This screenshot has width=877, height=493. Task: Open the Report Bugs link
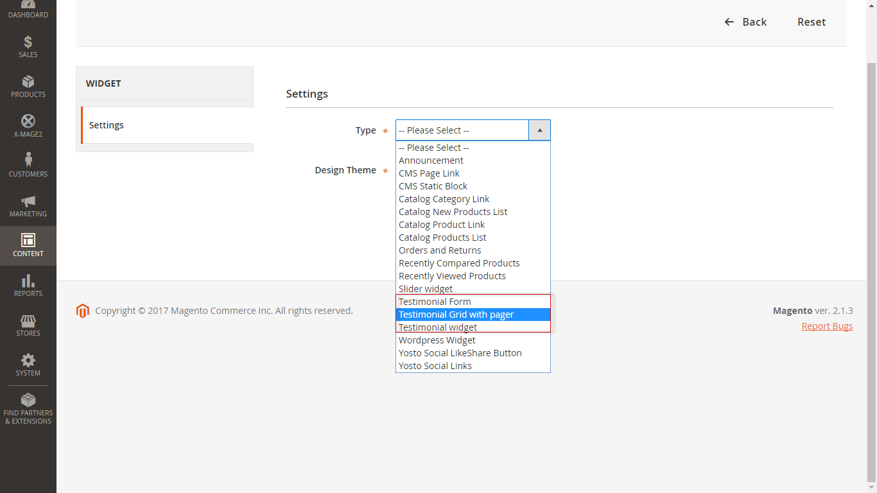tap(827, 326)
